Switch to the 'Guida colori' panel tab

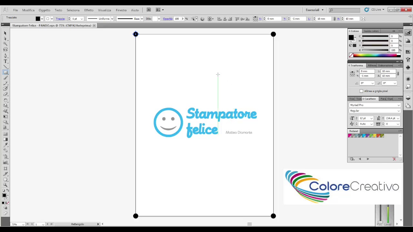371,31
